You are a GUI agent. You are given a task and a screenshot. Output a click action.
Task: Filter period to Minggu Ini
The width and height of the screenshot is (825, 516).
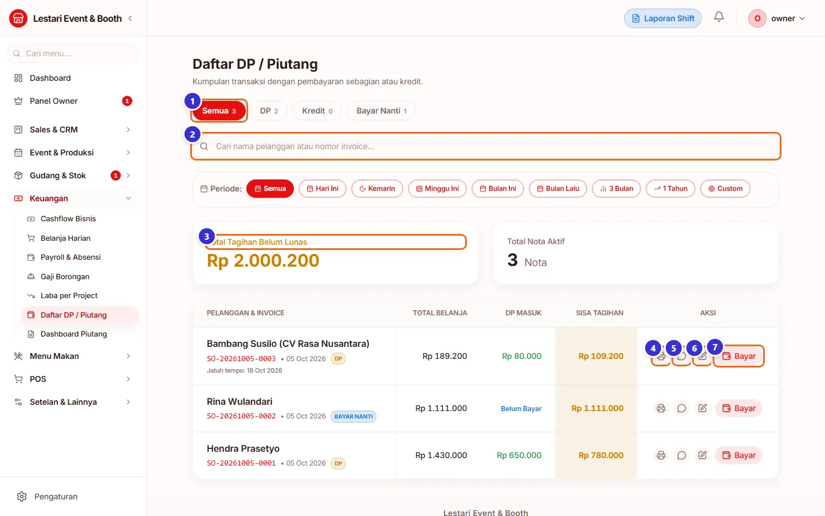point(437,189)
